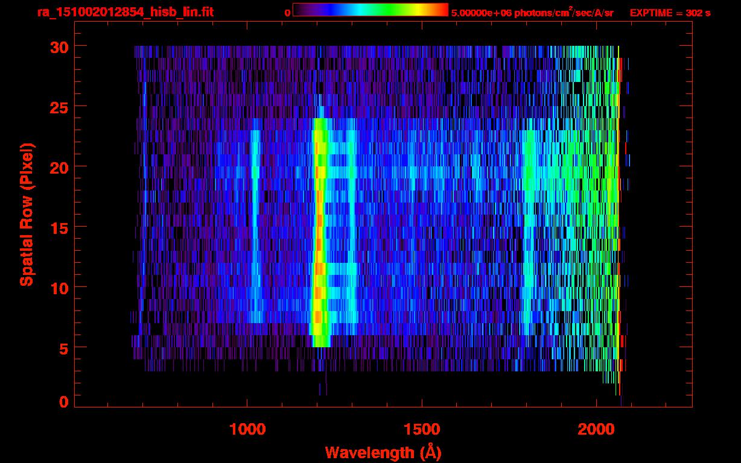Click the ra_151002012854_hisb_lin.fit filename title
Viewport: 741px width, 463px height.
pos(125,12)
